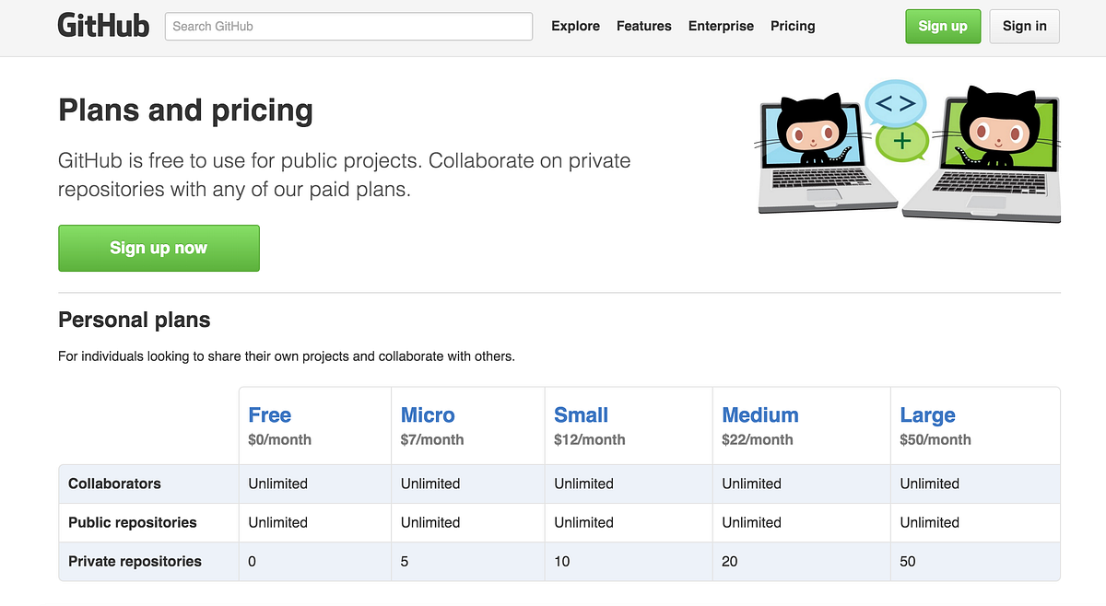Open the Medium plan link
This screenshot has width=1106, height=606.
click(759, 415)
